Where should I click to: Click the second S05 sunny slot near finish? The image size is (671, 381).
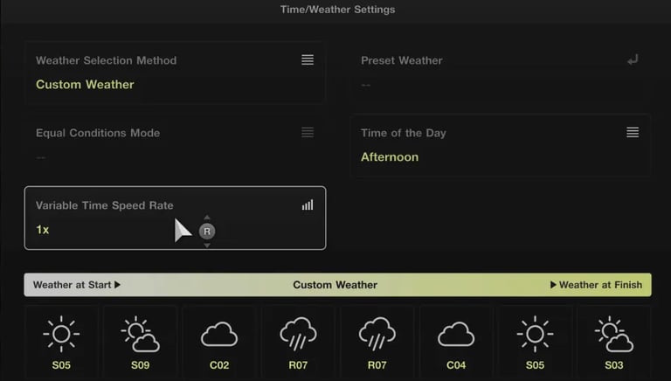pos(535,343)
